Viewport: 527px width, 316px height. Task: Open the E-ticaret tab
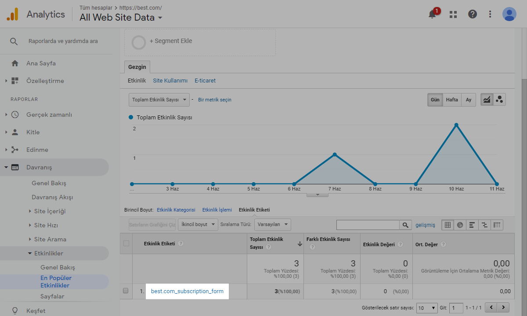click(x=205, y=81)
